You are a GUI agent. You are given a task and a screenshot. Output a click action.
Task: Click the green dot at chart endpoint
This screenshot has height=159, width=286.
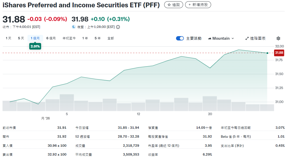coord(267,53)
